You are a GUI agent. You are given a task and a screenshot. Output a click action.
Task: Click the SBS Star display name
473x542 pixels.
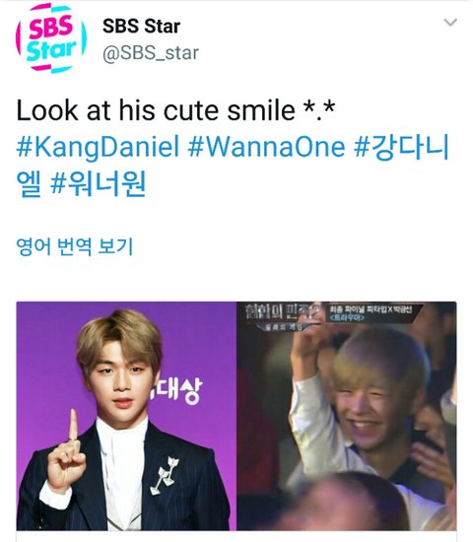pos(141,27)
